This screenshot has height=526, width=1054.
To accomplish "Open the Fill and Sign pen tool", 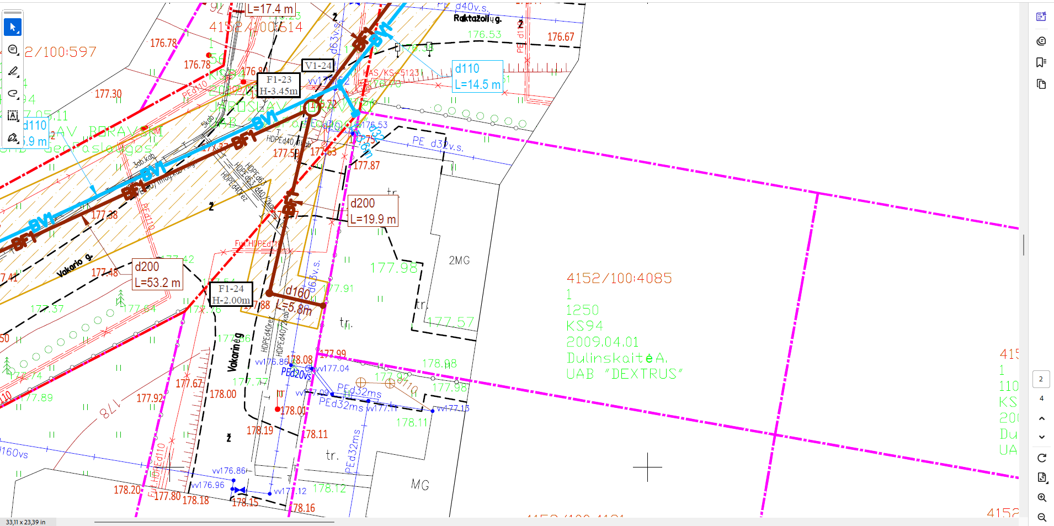I will tap(13, 137).
